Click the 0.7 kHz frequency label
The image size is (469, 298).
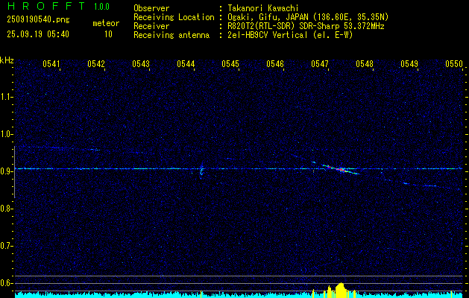[x=7, y=246]
